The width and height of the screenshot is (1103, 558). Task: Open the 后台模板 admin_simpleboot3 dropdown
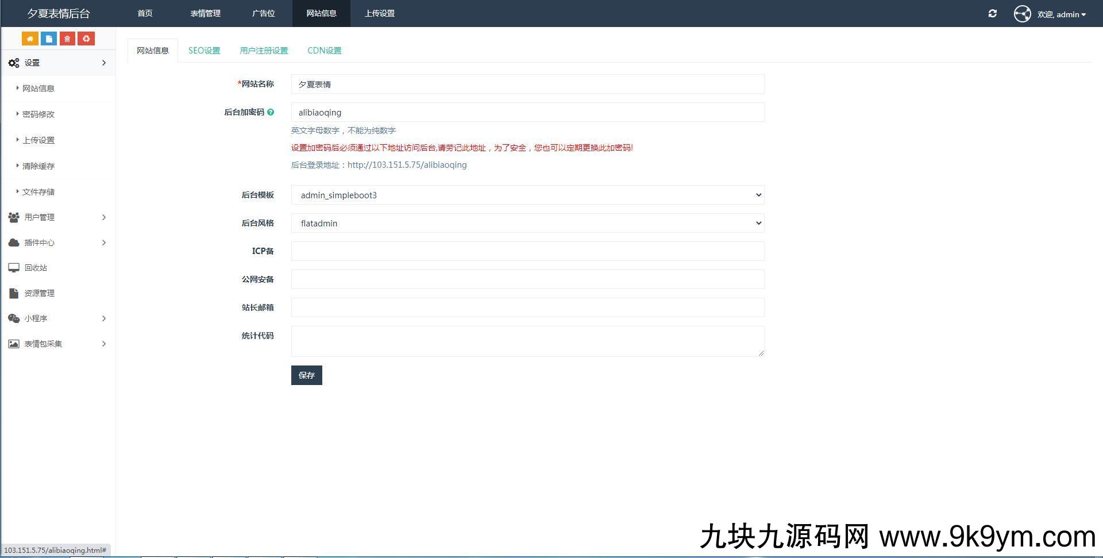coord(527,195)
